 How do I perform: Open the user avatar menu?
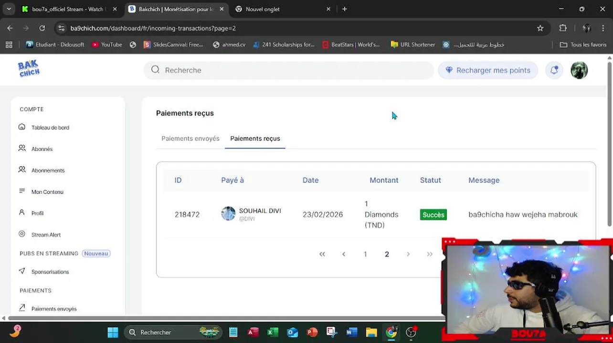pos(579,70)
